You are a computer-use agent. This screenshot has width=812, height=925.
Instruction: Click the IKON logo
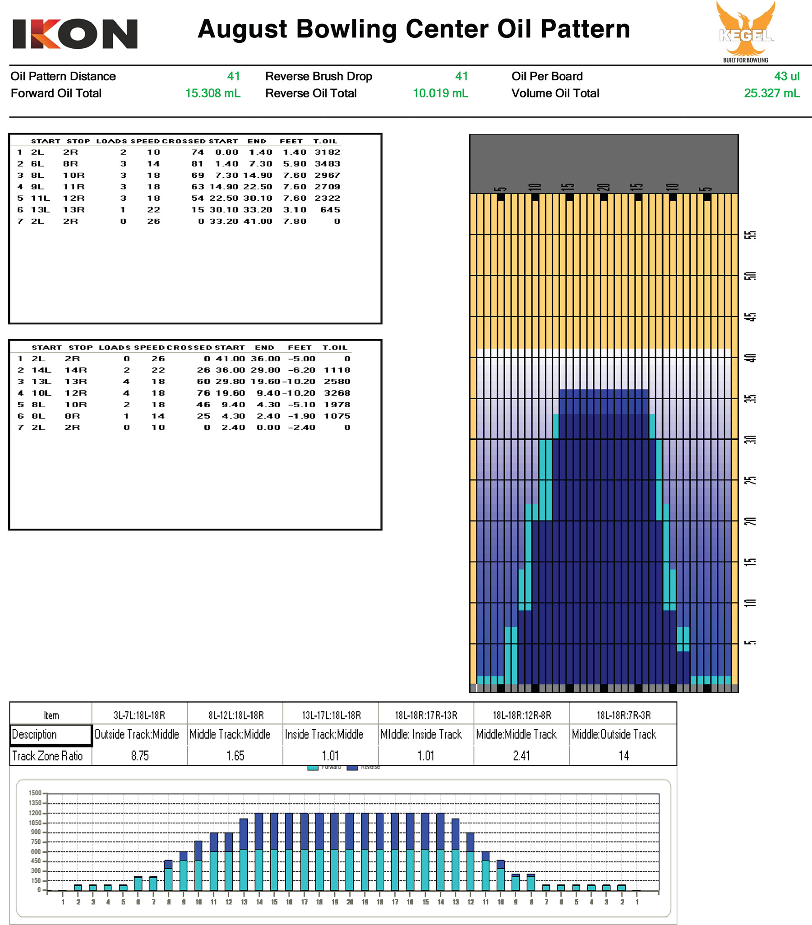(x=75, y=34)
